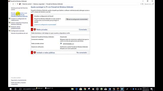Click Restaurar valores predeterminados link

(x=16, y=28)
